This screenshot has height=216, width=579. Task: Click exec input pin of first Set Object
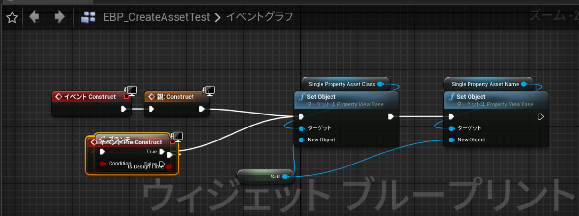pos(302,116)
